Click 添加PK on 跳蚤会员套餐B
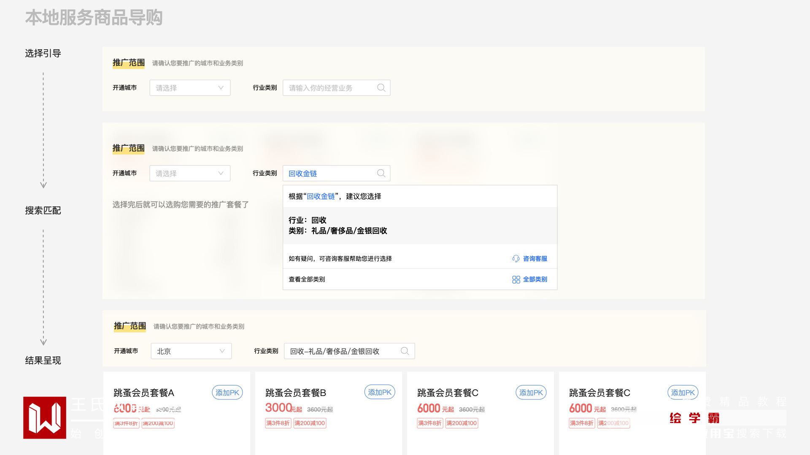 (x=379, y=392)
